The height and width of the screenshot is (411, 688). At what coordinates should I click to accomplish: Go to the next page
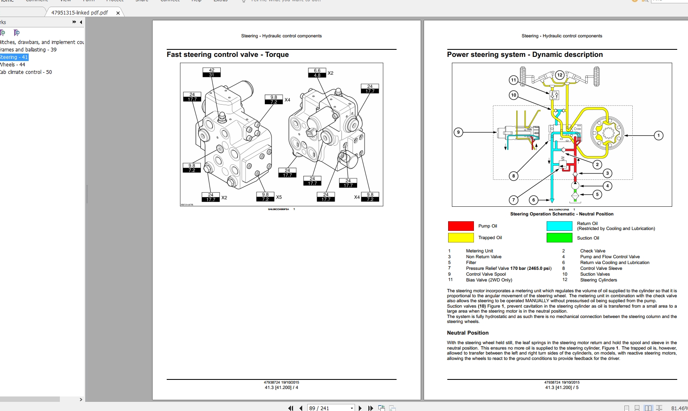click(360, 408)
